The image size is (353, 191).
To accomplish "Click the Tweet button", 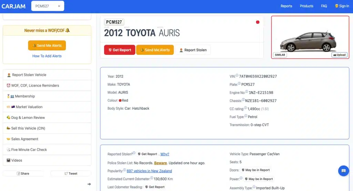I will [71, 173].
